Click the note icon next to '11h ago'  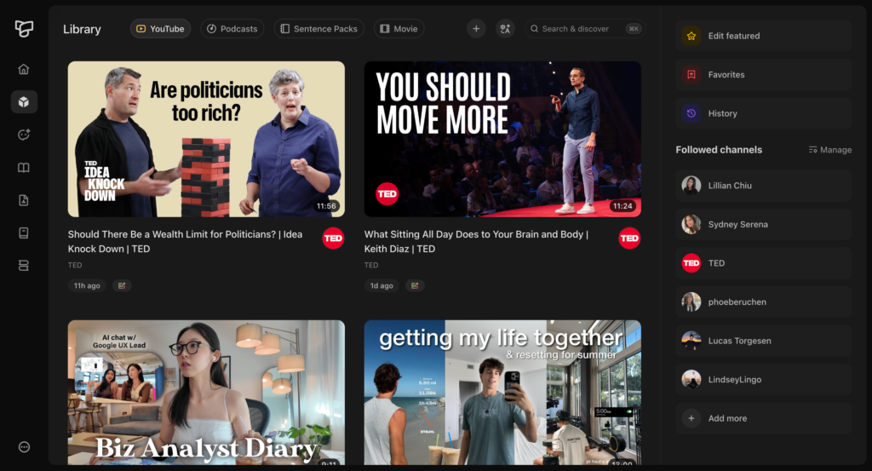122,286
